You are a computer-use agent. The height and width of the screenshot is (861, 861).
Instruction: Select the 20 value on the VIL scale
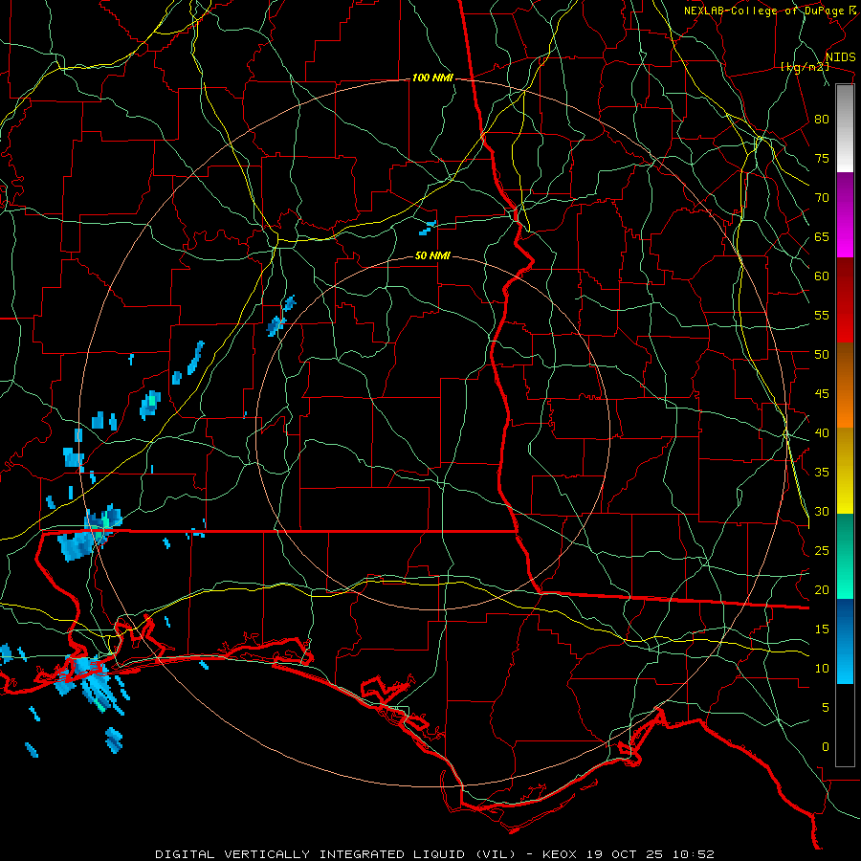click(x=822, y=590)
